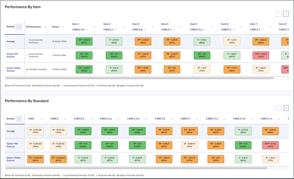Click Average Item 6 IP 1.5/2 cell
The width and height of the screenshot is (294, 179).
[232, 41]
